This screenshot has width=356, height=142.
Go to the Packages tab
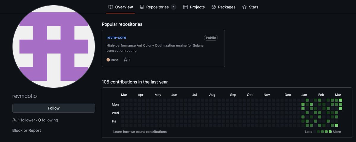point(223,7)
